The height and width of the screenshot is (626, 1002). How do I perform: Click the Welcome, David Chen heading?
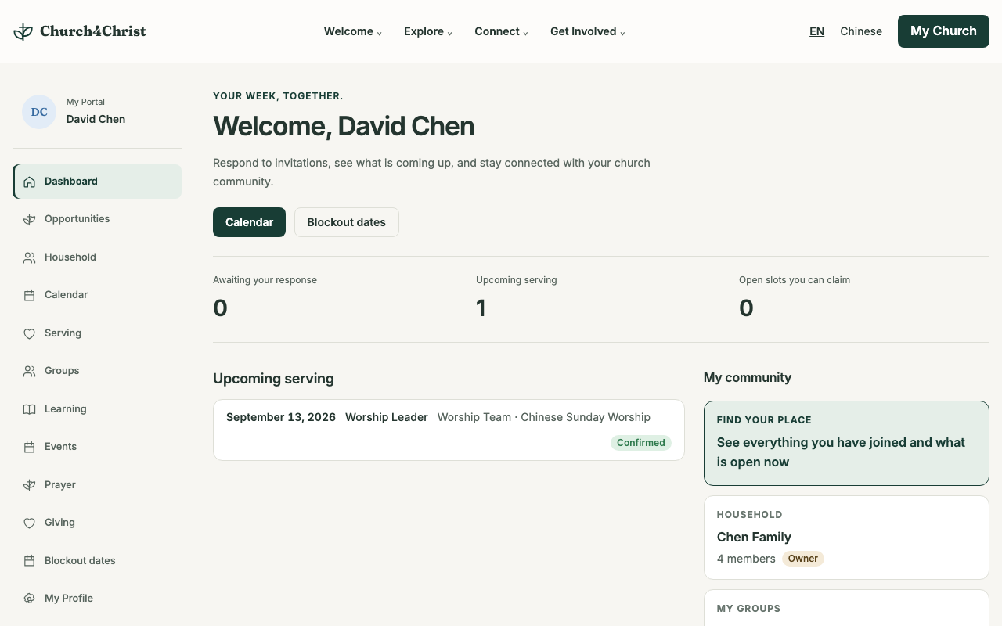click(x=344, y=126)
